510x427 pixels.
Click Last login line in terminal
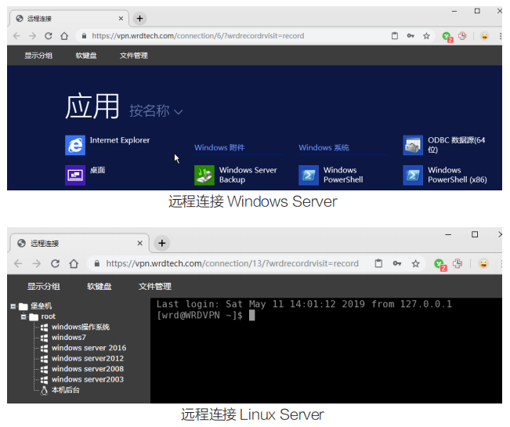tap(304, 304)
